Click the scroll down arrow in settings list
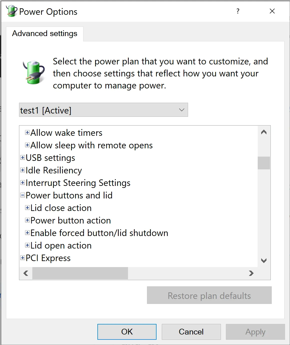 point(263,261)
